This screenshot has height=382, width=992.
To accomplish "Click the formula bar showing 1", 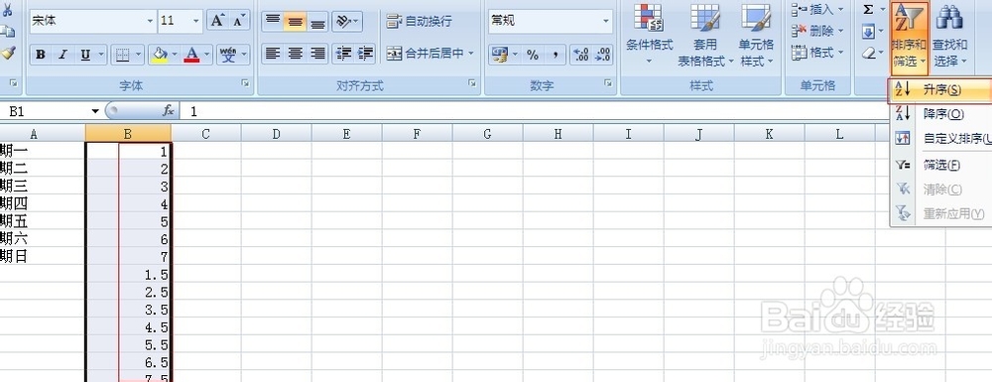I will click(x=534, y=111).
